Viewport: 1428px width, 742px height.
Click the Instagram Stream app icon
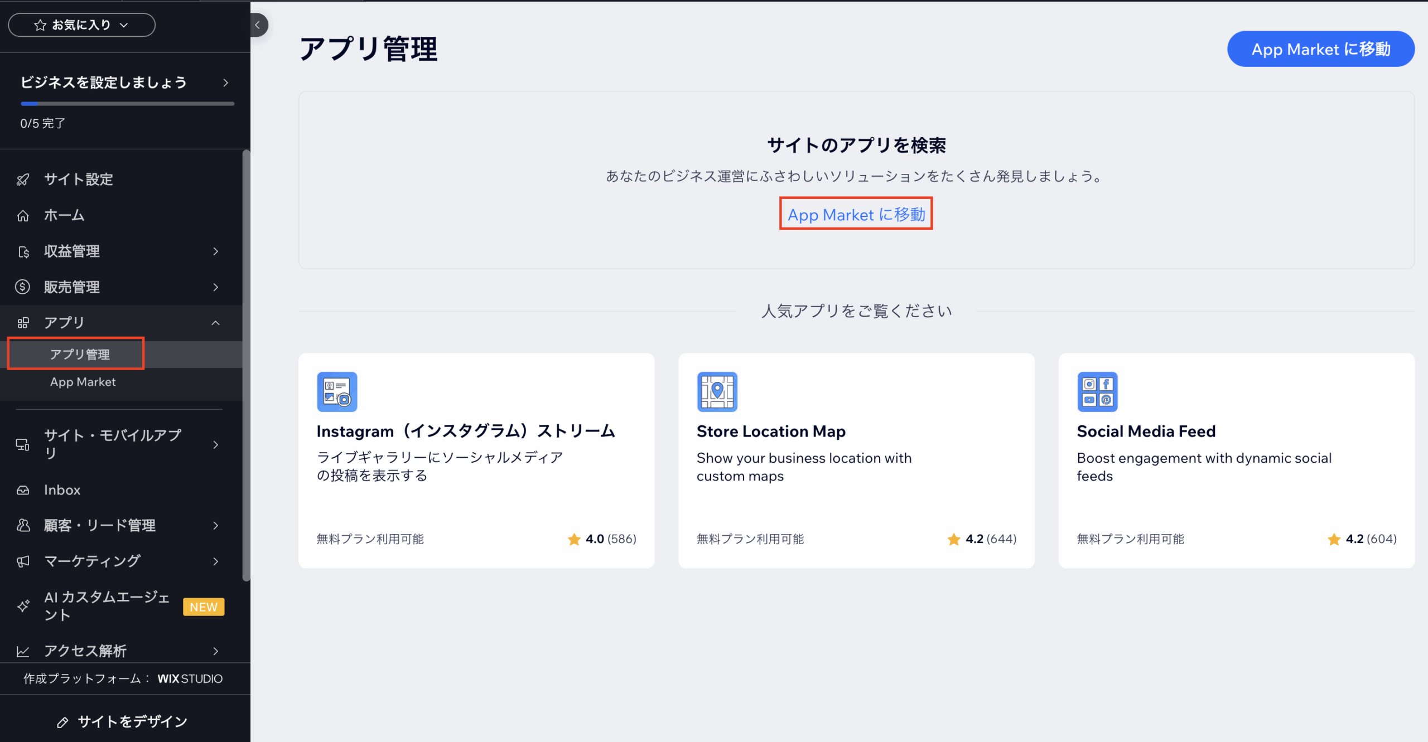coord(337,391)
